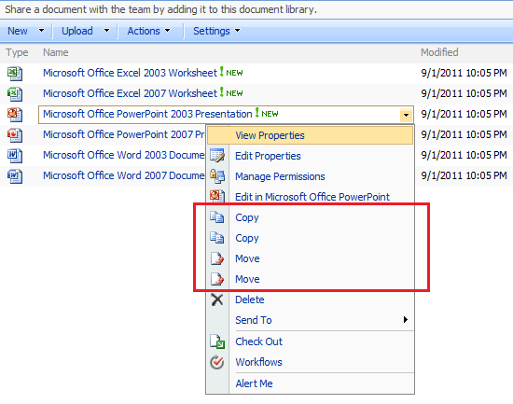The height and width of the screenshot is (404, 513).
Task: Click the second Copy menu icon
Action: pos(217,238)
